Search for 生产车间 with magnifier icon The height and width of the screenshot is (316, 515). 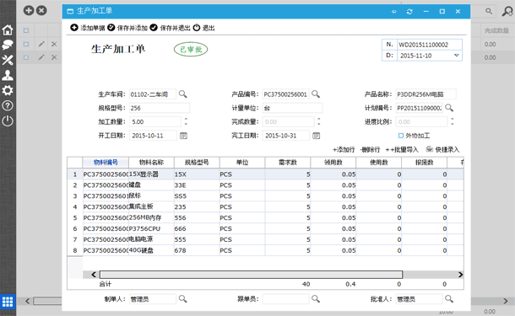pyautogui.click(x=183, y=94)
